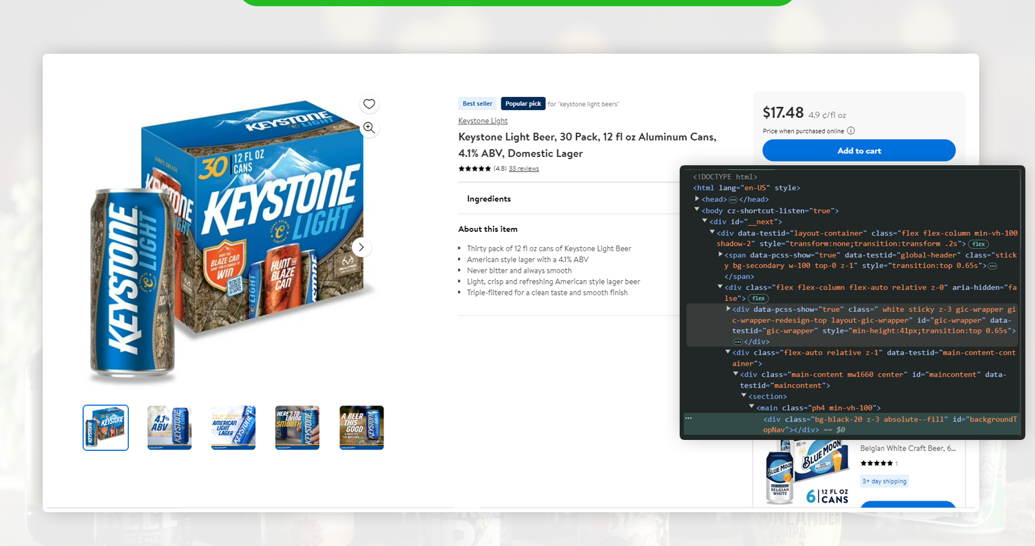Click the flex badge after aria-hidden div
Image resolution: width=1035 pixels, height=546 pixels.
pyautogui.click(x=758, y=298)
